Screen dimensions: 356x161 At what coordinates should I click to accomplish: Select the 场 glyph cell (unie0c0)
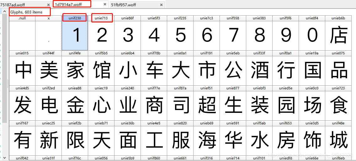(x=312, y=103)
